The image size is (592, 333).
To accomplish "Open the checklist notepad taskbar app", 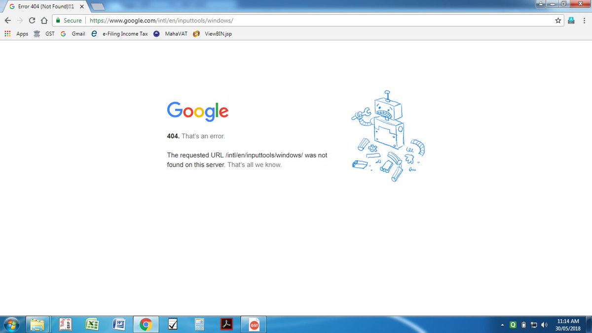I will point(173,324).
